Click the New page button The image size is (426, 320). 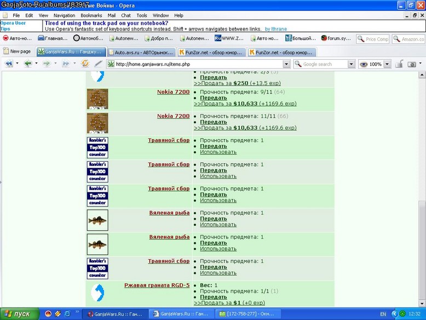[17, 52]
